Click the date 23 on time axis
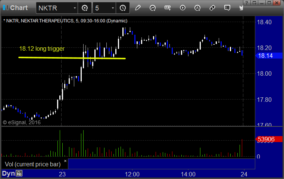Screen dimensions: 284x179 click(62, 174)
